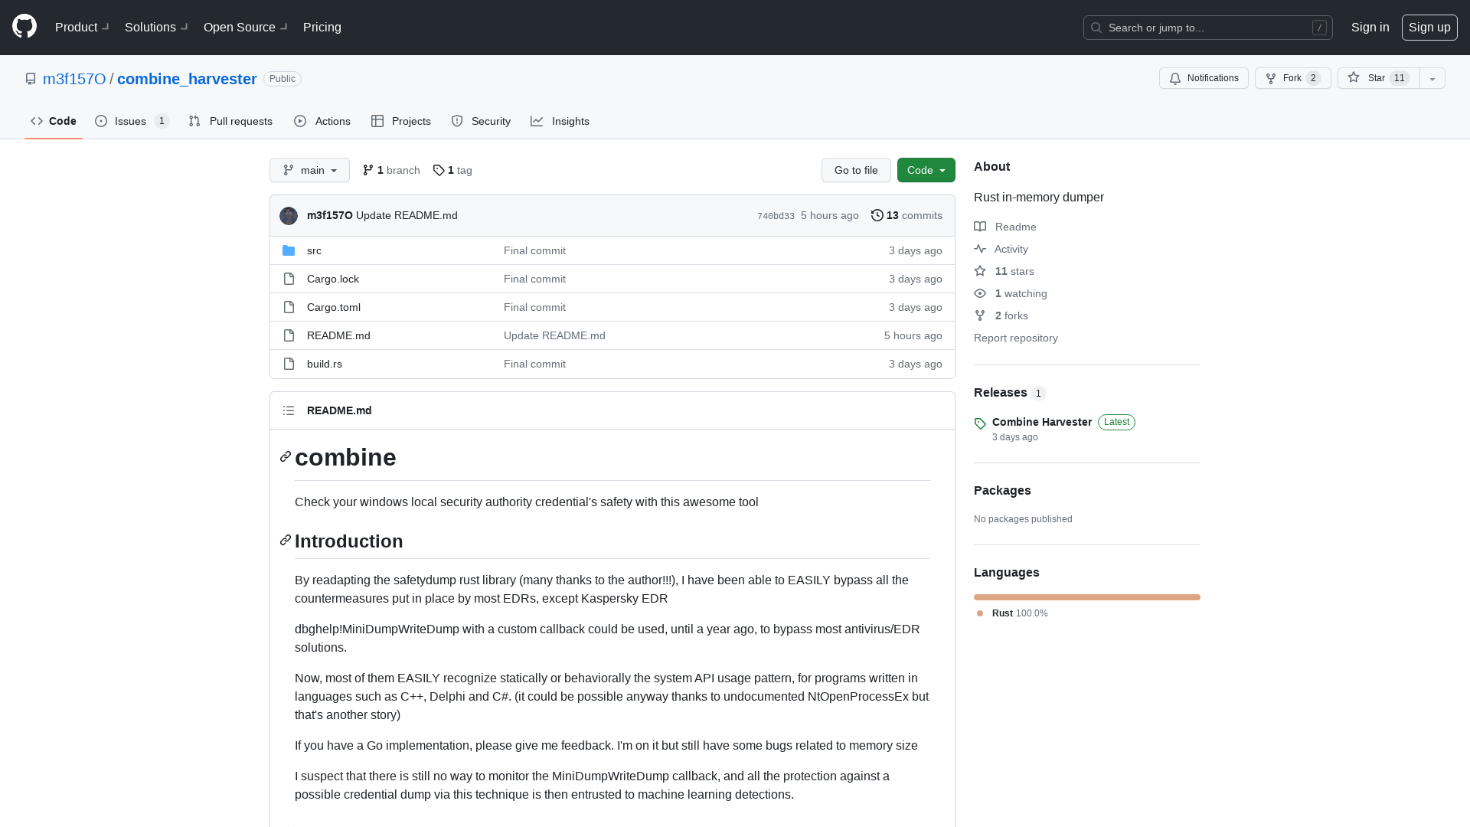Click the Report repository link
Screen dimensions: 1470x827
[1015, 338]
